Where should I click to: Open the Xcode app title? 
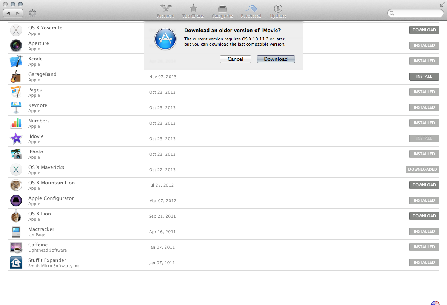click(35, 59)
